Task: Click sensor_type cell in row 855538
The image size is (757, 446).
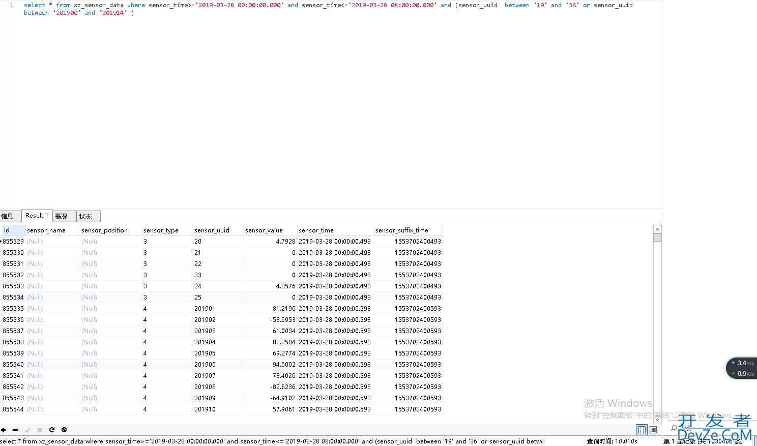Action: click(x=167, y=342)
